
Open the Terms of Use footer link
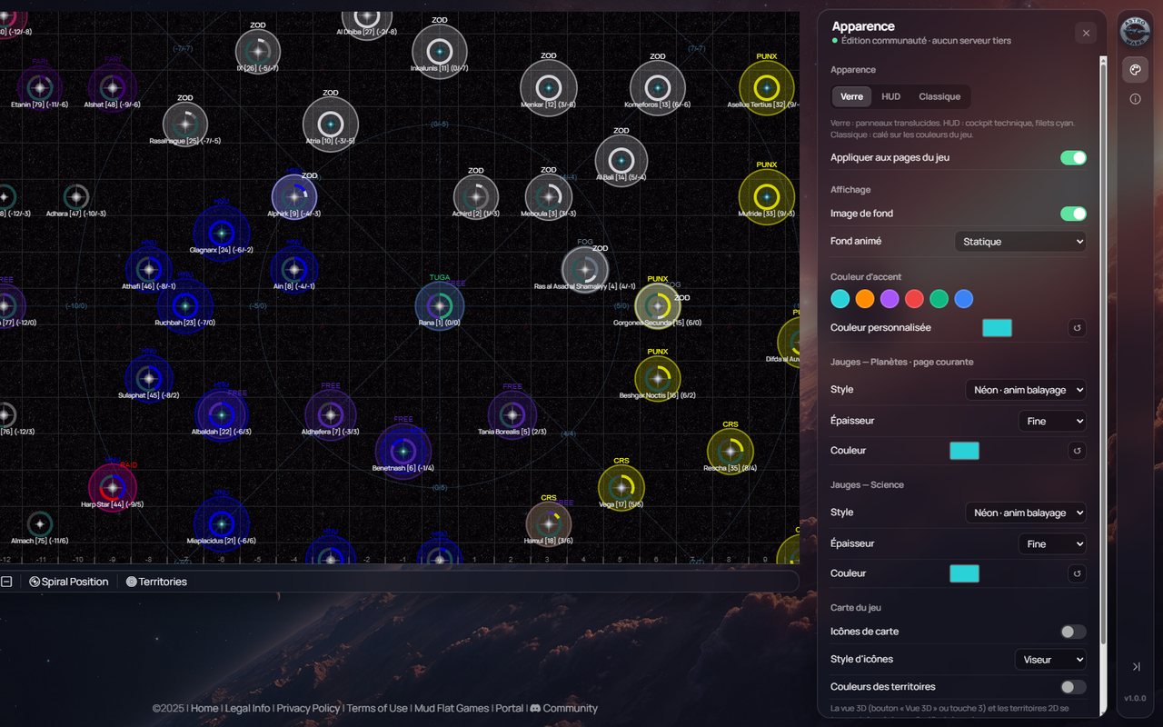[377, 709]
